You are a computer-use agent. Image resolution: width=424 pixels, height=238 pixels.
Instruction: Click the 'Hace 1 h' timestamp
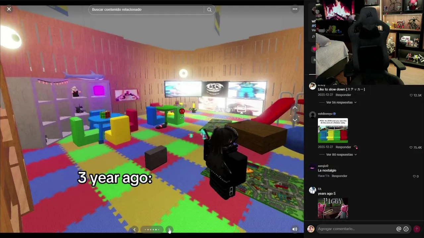(x=324, y=176)
